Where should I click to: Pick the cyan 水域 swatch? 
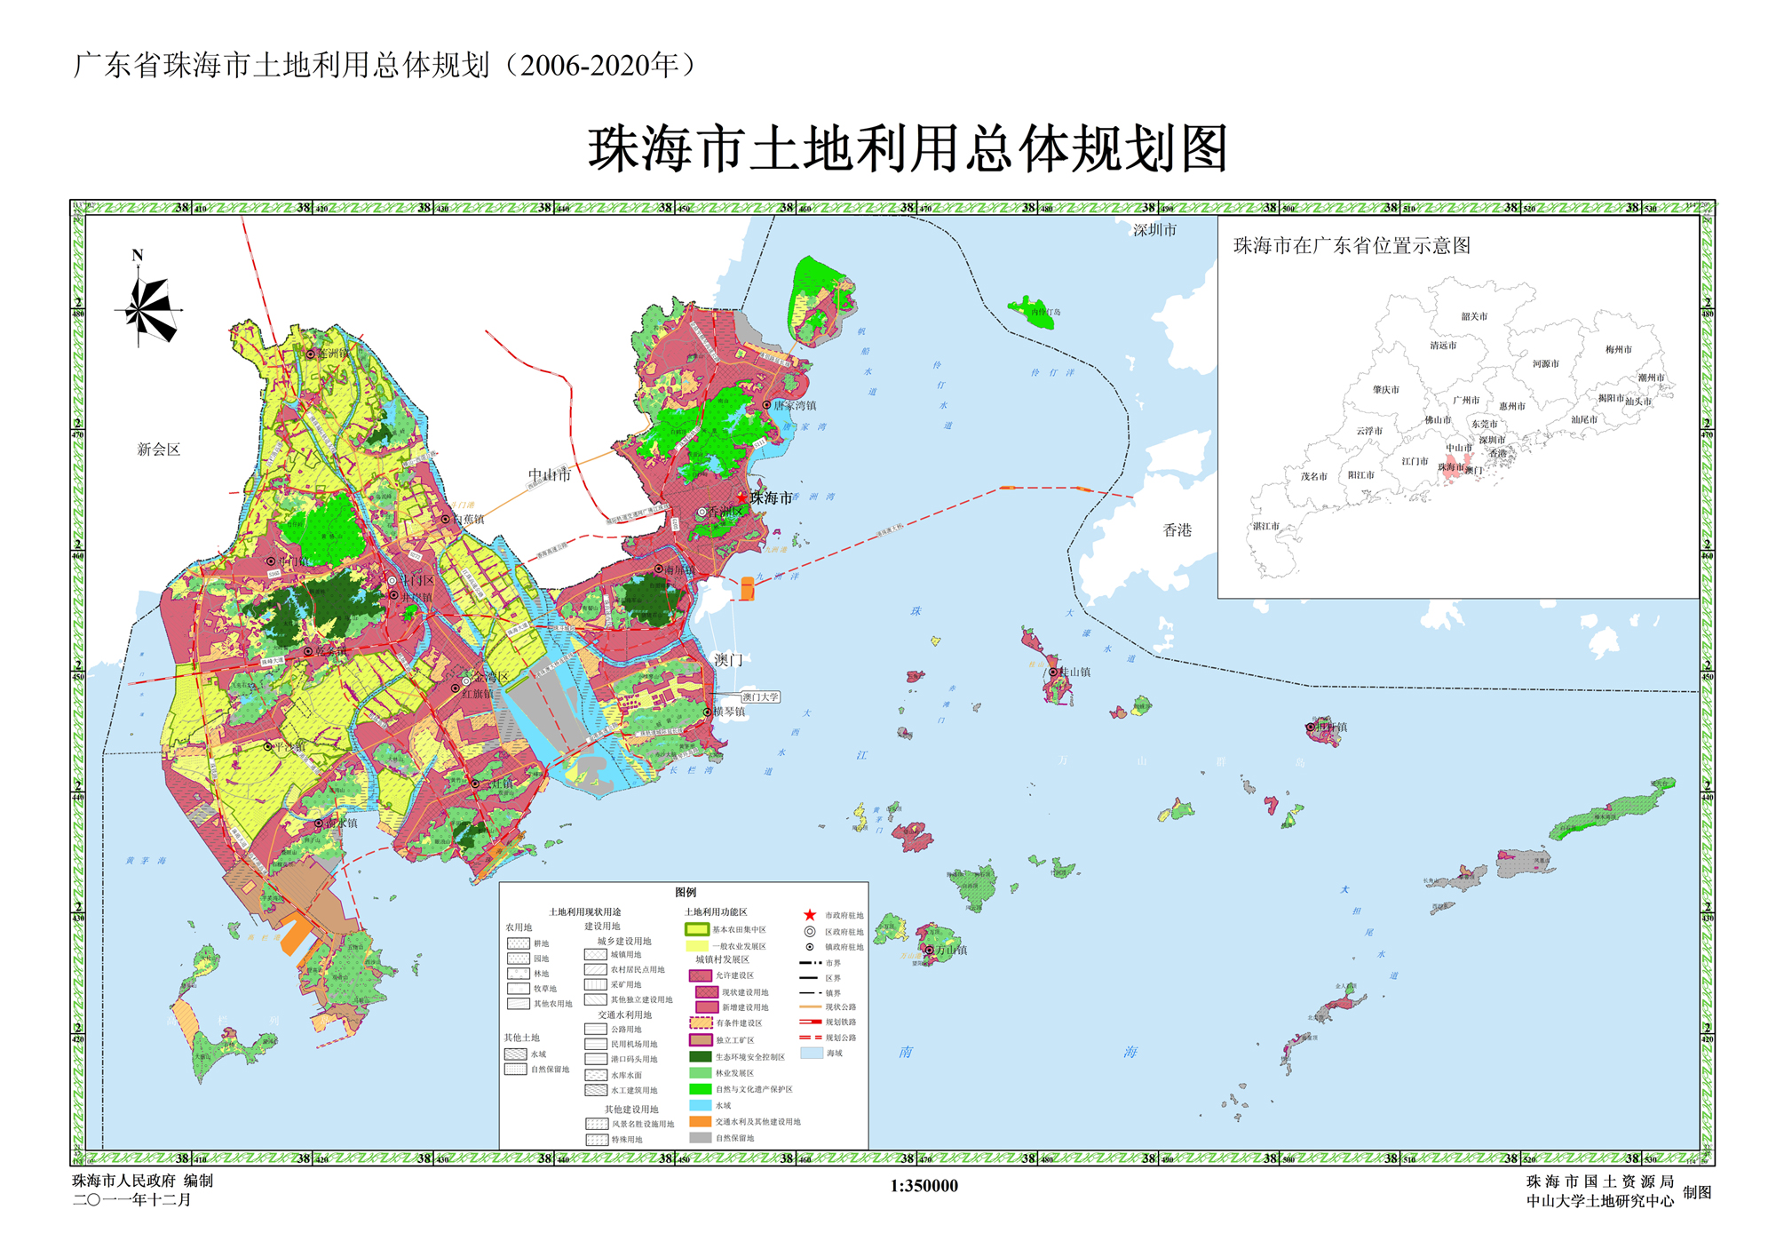coord(701,1105)
